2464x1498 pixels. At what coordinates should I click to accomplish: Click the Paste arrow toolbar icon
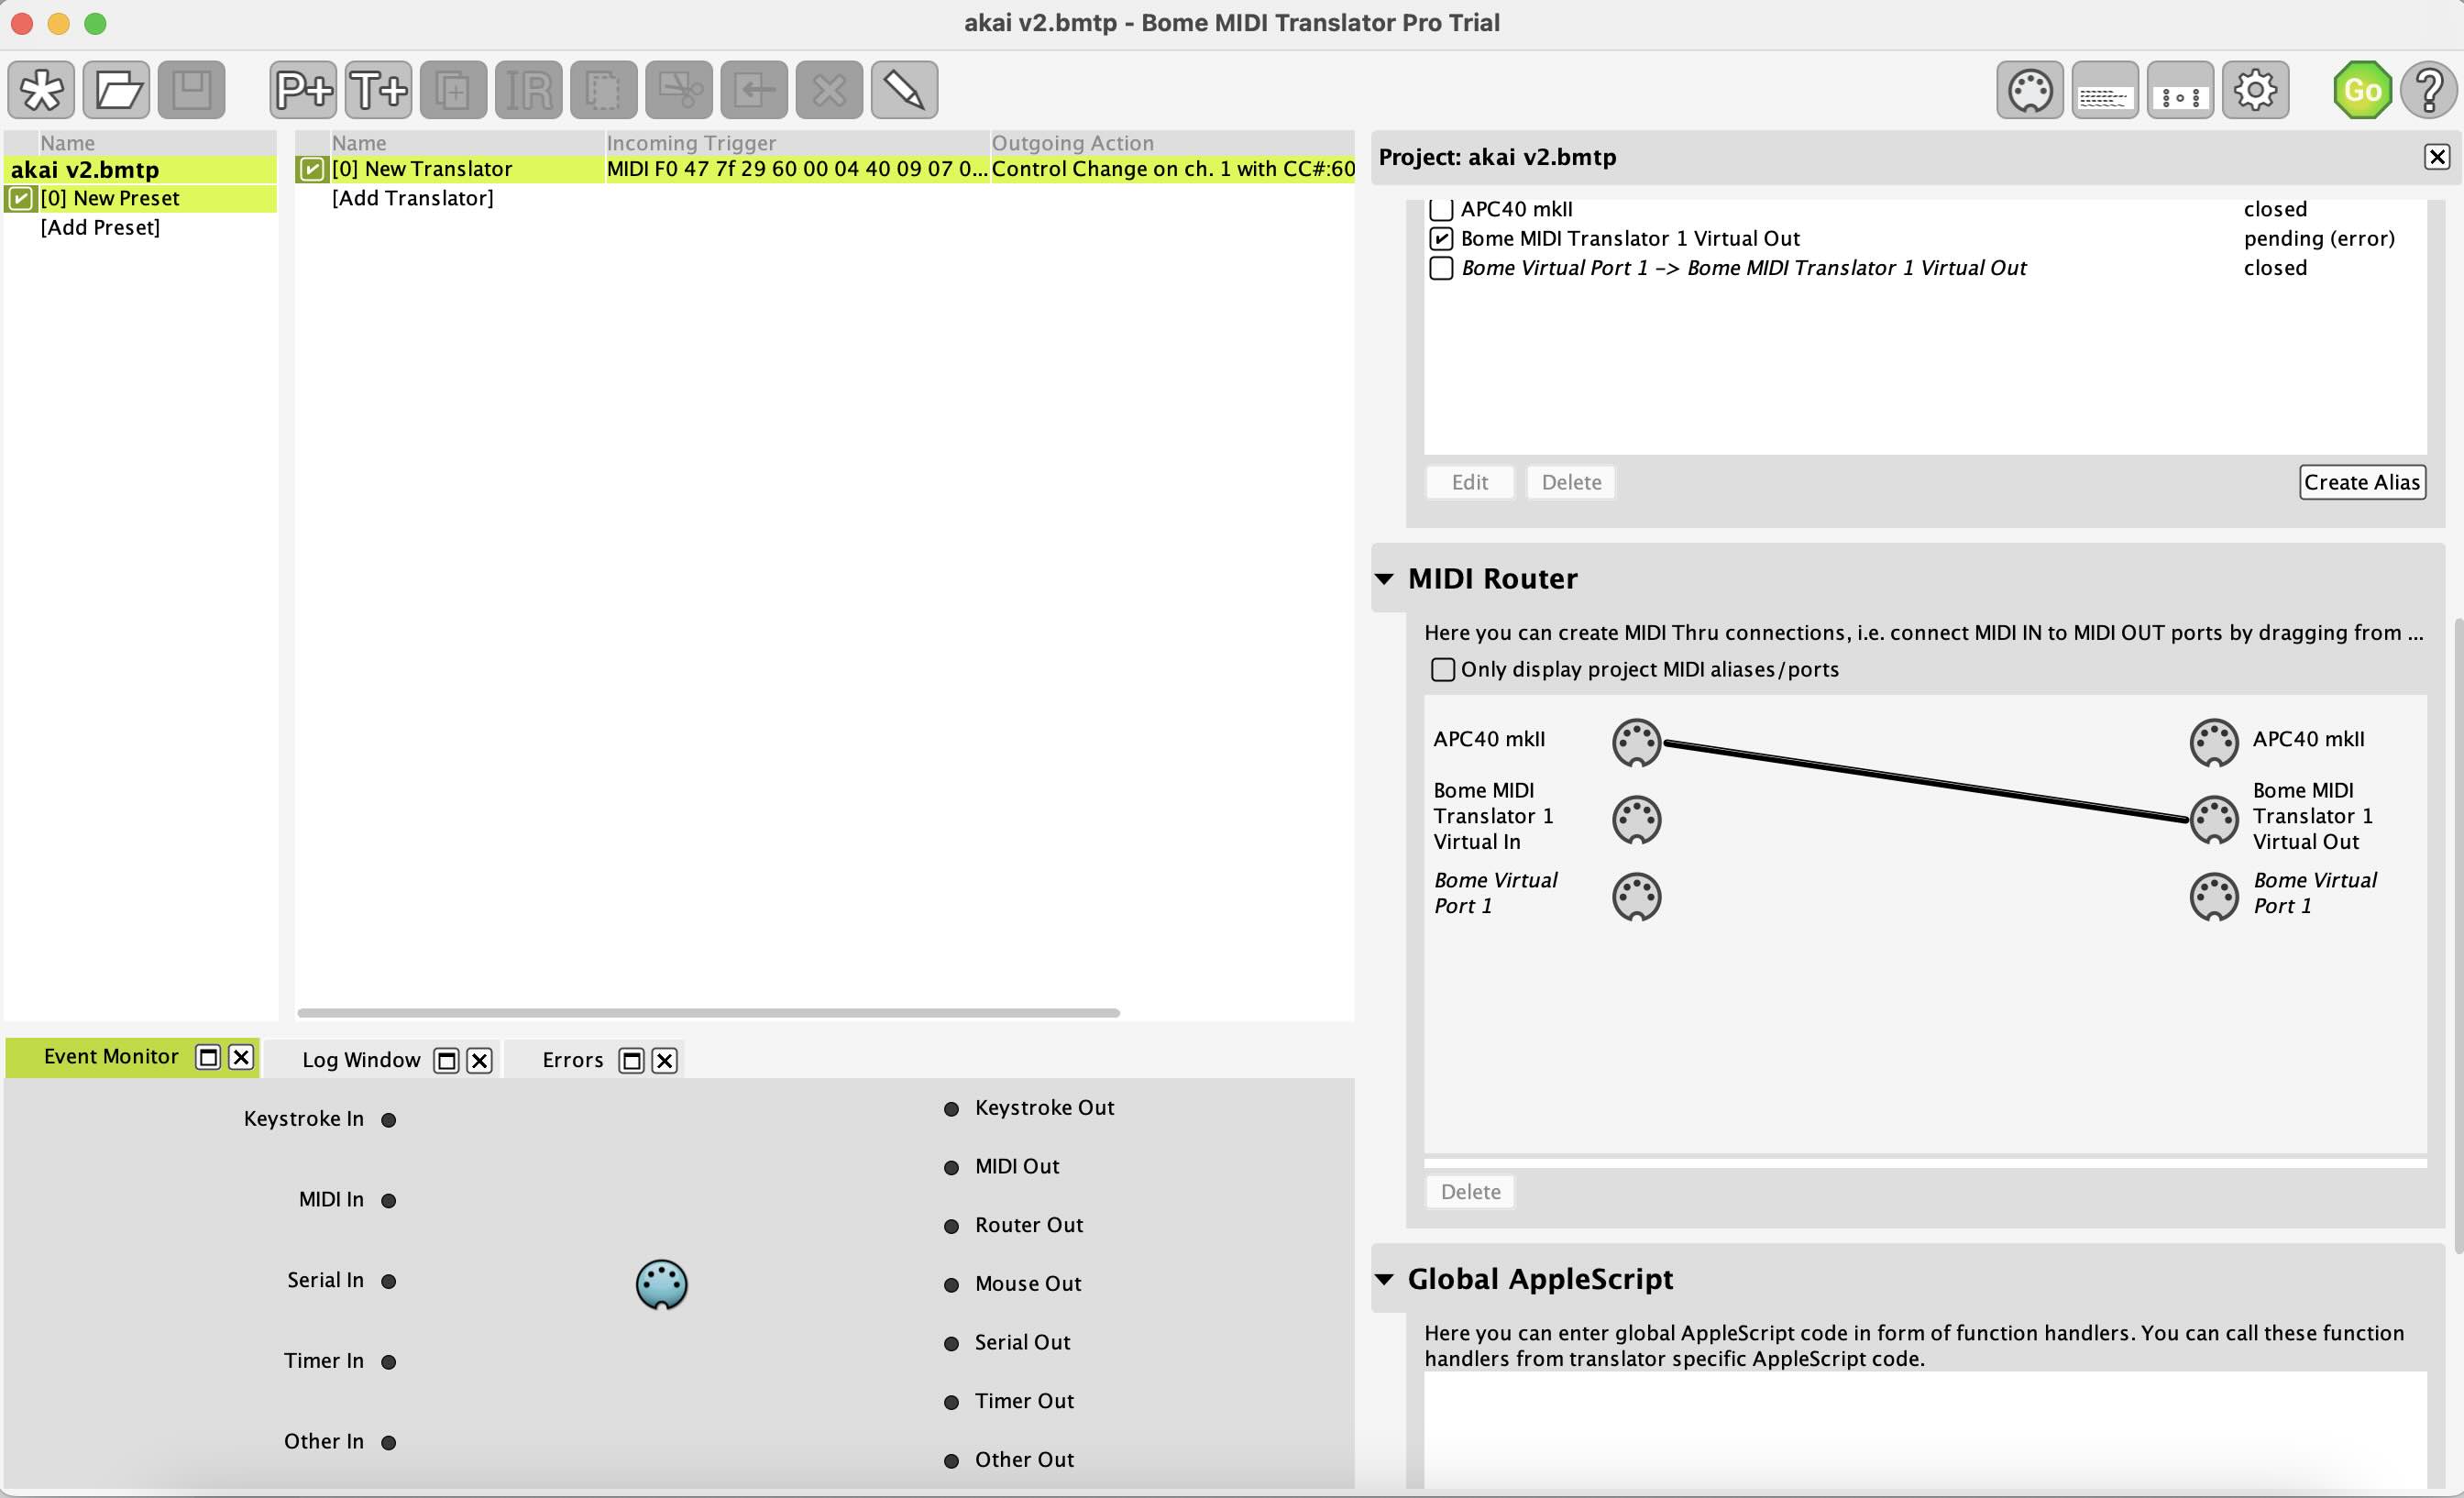[x=754, y=90]
